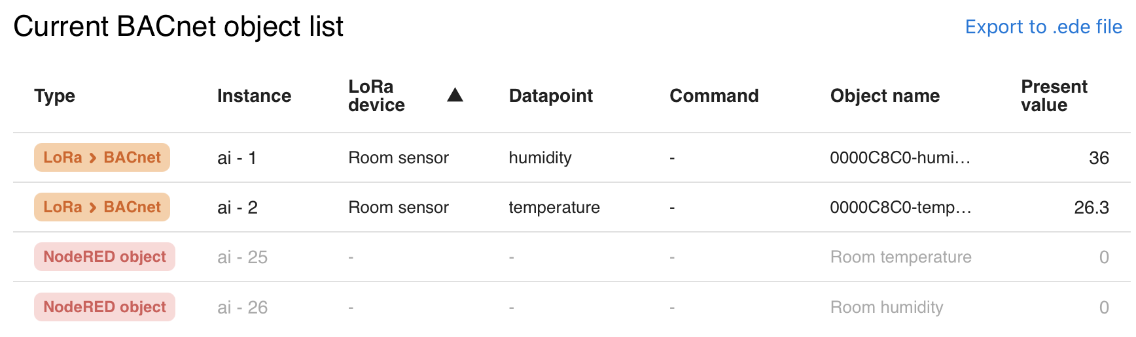Sort by the Instance column header
Viewport: 1136px width, 337px height.
254,96
